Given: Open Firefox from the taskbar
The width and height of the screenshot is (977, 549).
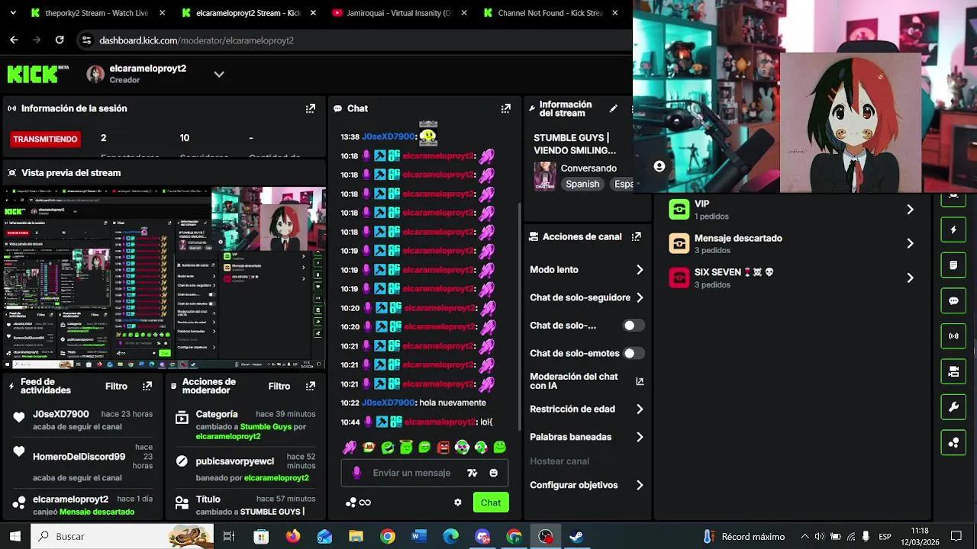Looking at the screenshot, I should [293, 536].
